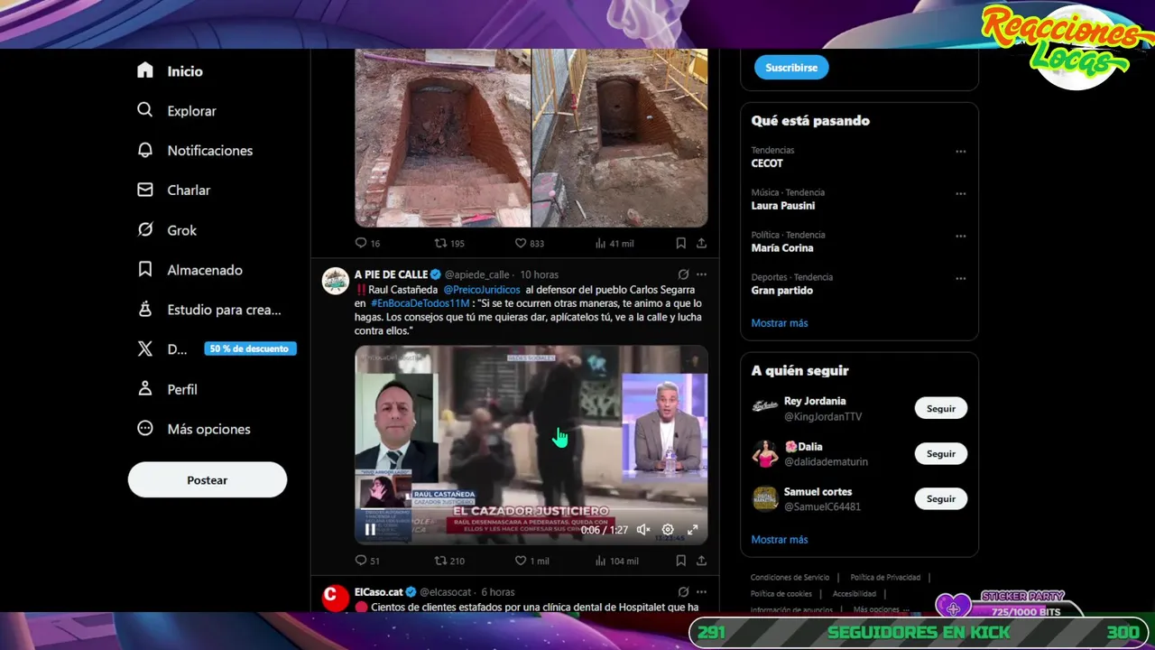The width and height of the screenshot is (1155, 650).
Task: Open A PIE DE CALLE profile avatar
Action: (336, 281)
